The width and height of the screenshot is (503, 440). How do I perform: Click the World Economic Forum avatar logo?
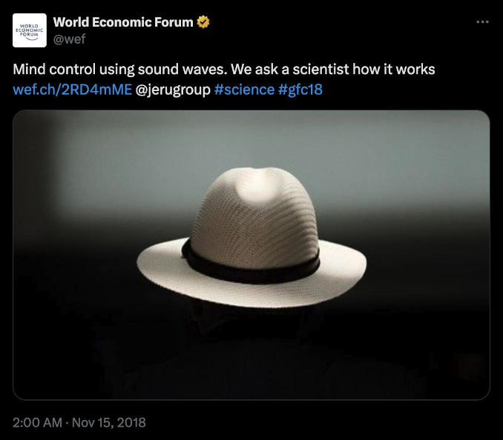pos(30,30)
